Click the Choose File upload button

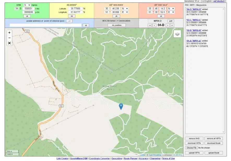[191, 148]
